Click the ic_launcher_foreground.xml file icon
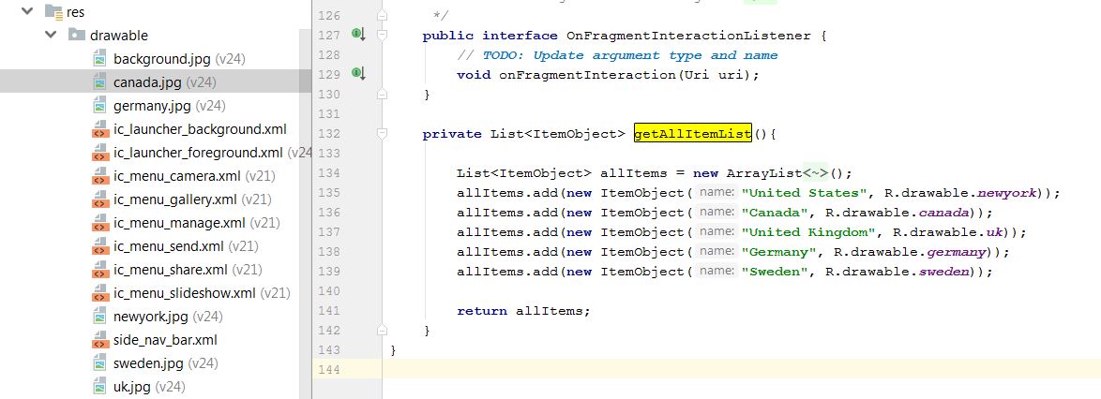 coord(99,152)
